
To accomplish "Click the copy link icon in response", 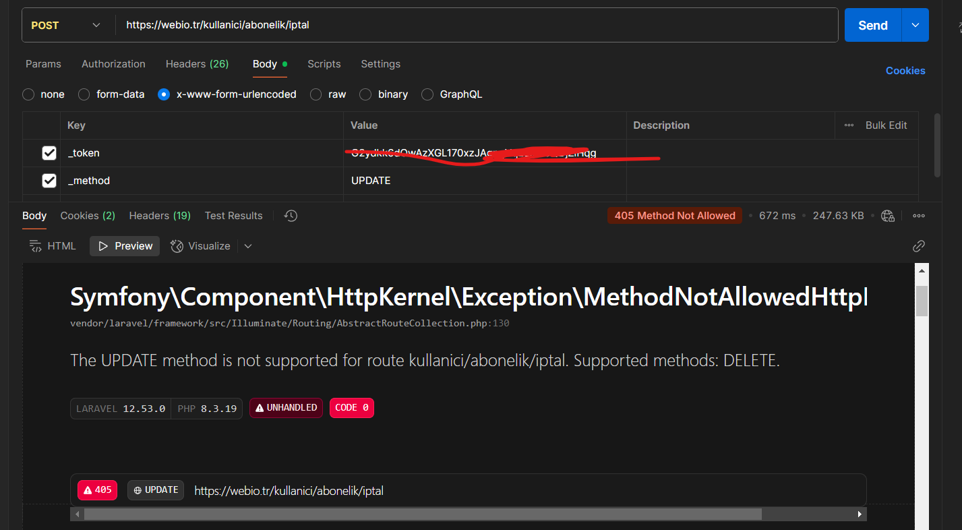I will (x=918, y=246).
